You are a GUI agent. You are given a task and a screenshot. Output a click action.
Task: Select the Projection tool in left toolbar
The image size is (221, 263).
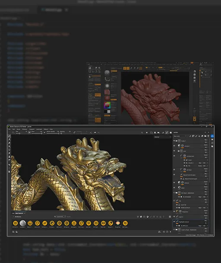tap(9, 143)
